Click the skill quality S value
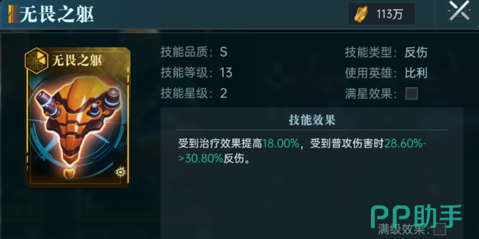Viewport: 479px width, 239px height. pyautogui.click(x=224, y=53)
